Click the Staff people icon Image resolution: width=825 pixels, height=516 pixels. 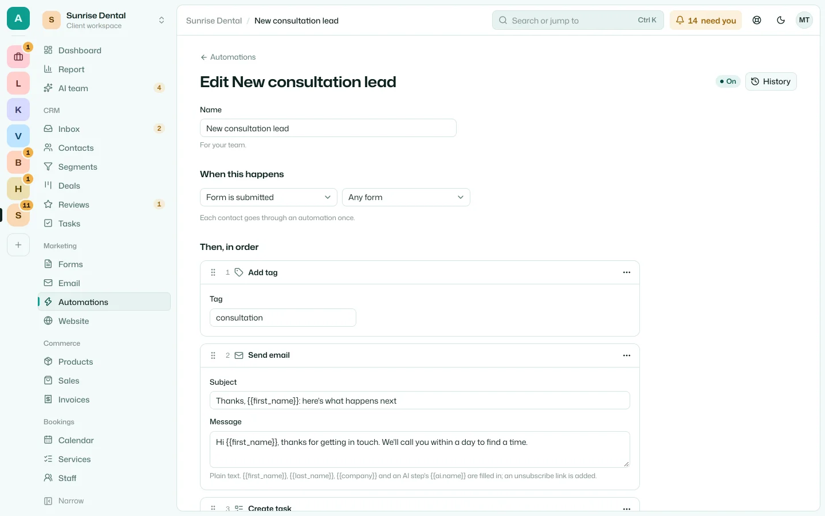(48, 478)
